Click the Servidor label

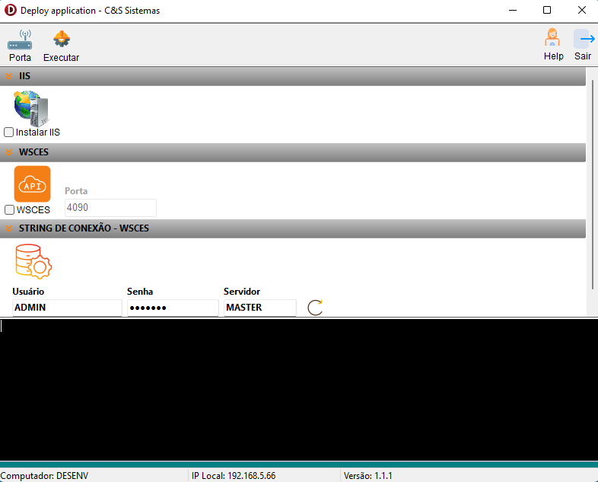click(x=242, y=292)
